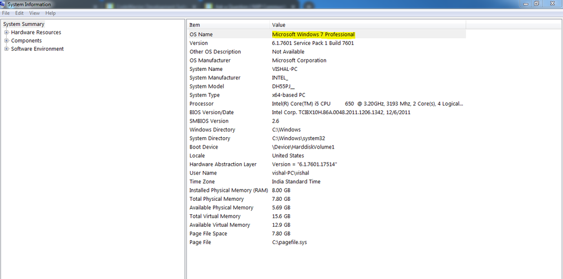Select the Locale row
563x279 pixels.
tap(327, 155)
